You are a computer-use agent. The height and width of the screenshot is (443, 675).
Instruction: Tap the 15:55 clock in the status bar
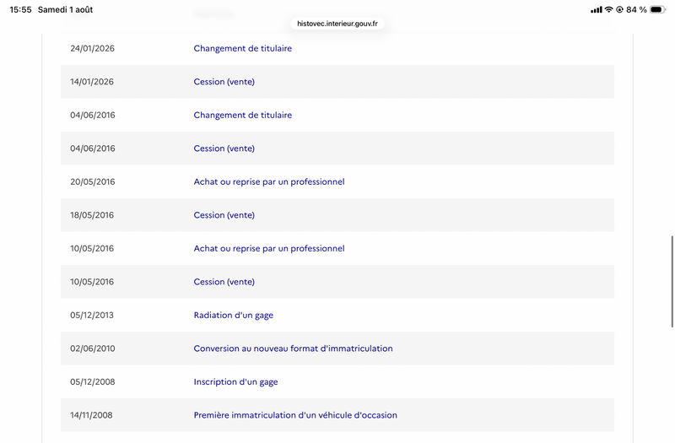pyautogui.click(x=20, y=9)
